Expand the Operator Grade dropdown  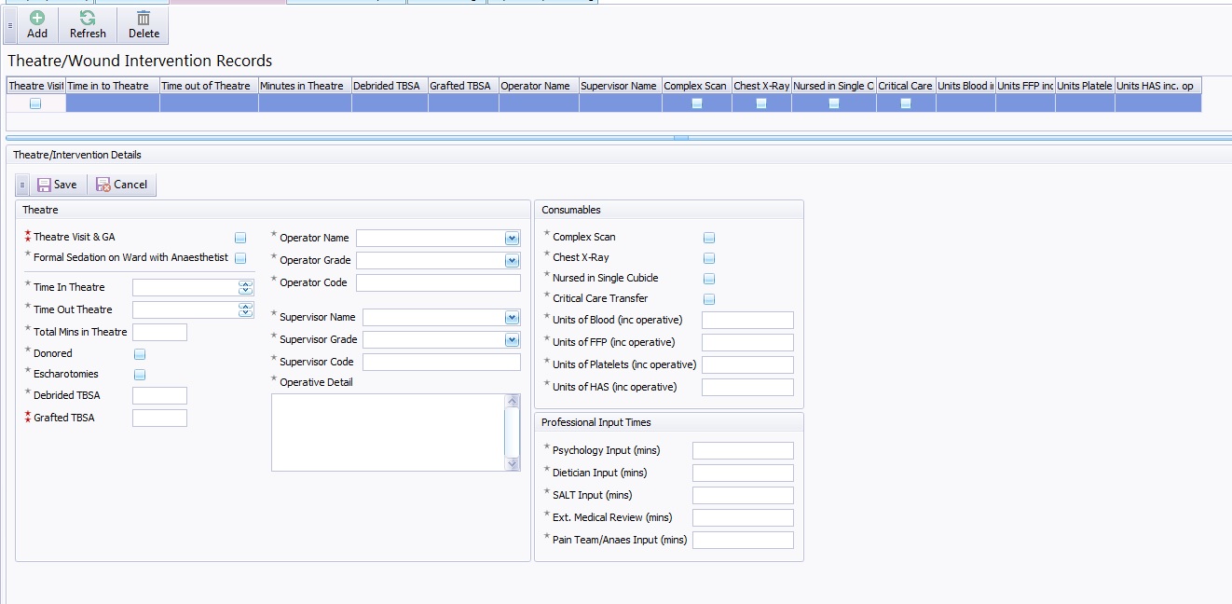coord(512,261)
